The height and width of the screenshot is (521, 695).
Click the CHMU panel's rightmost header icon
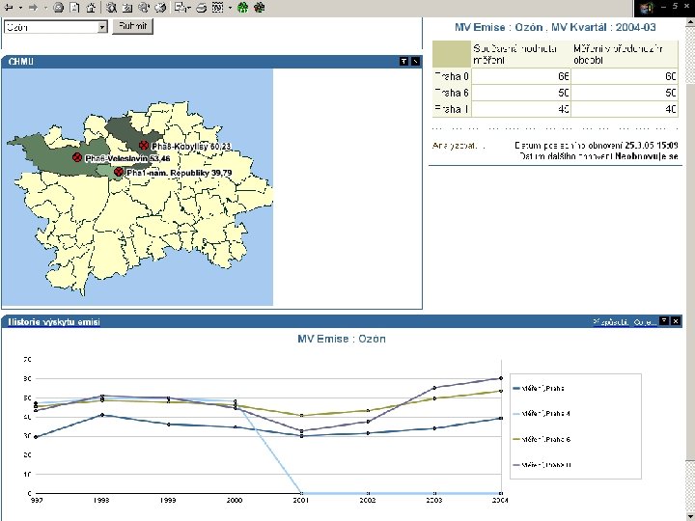coord(415,62)
